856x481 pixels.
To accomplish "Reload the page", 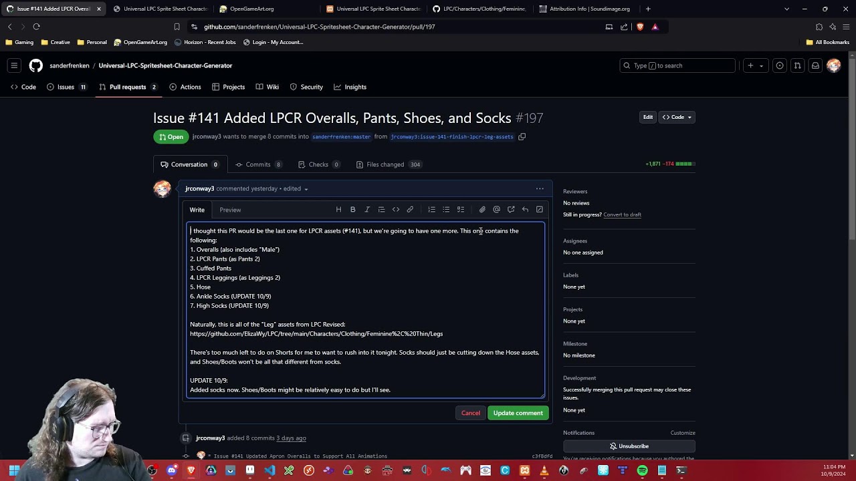I will tap(37, 27).
